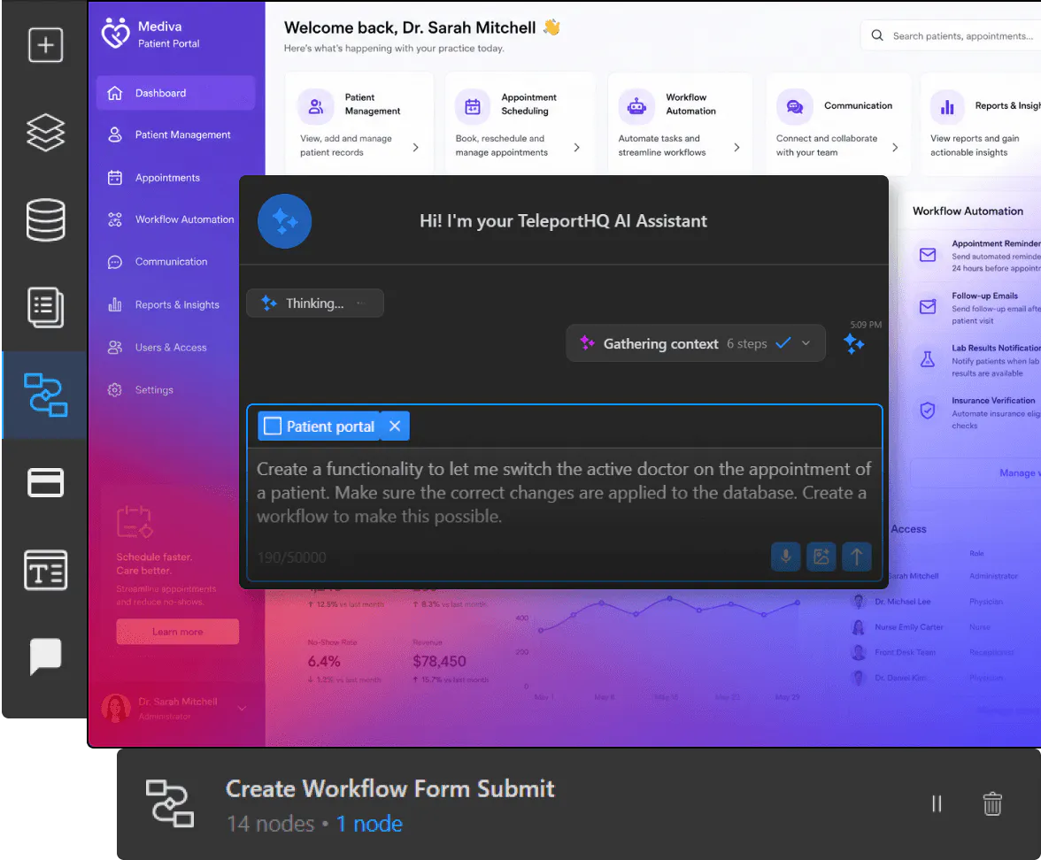Go to Dashboard in the Mediva sidebar
1041x860 pixels.
click(x=176, y=93)
